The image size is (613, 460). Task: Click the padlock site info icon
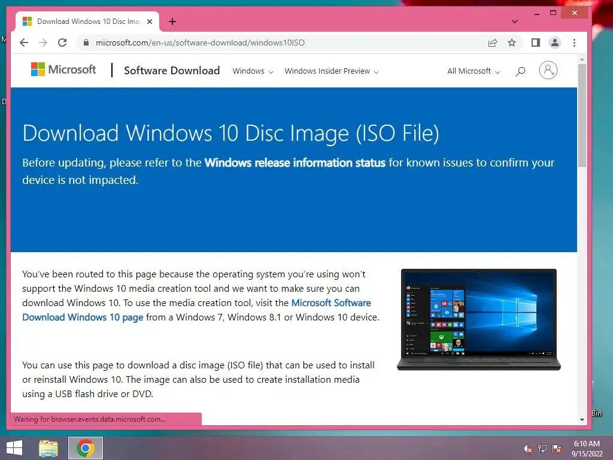(86, 43)
